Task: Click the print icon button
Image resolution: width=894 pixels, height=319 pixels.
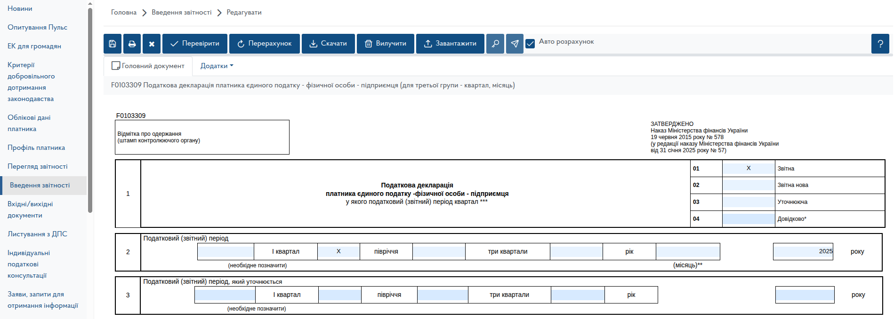Action: pos(132,44)
